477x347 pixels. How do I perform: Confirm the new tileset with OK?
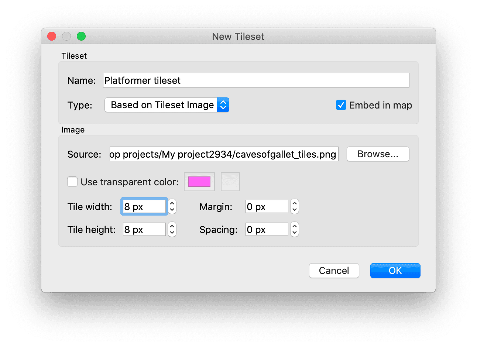tap(395, 271)
